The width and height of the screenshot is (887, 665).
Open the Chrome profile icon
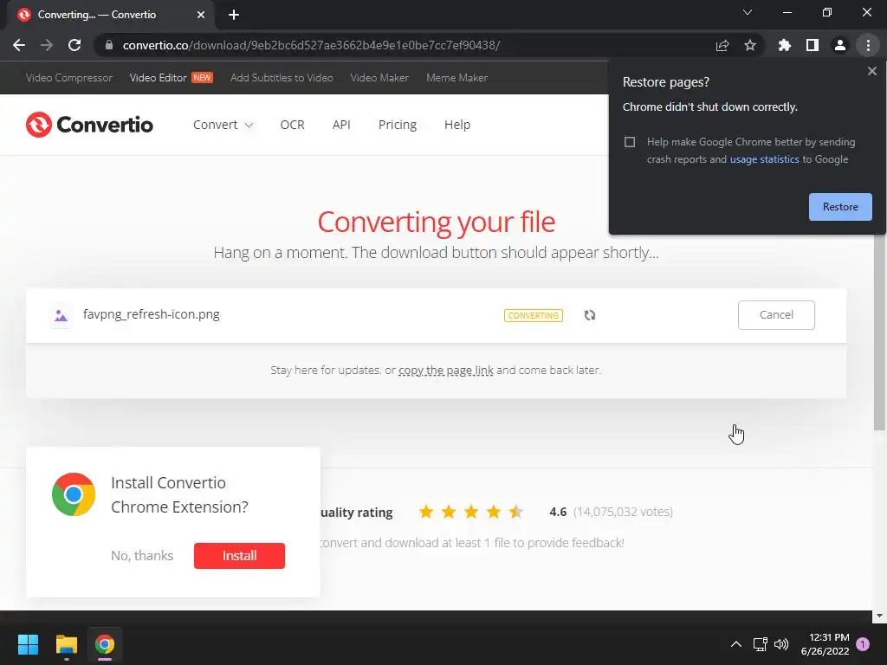coord(840,45)
